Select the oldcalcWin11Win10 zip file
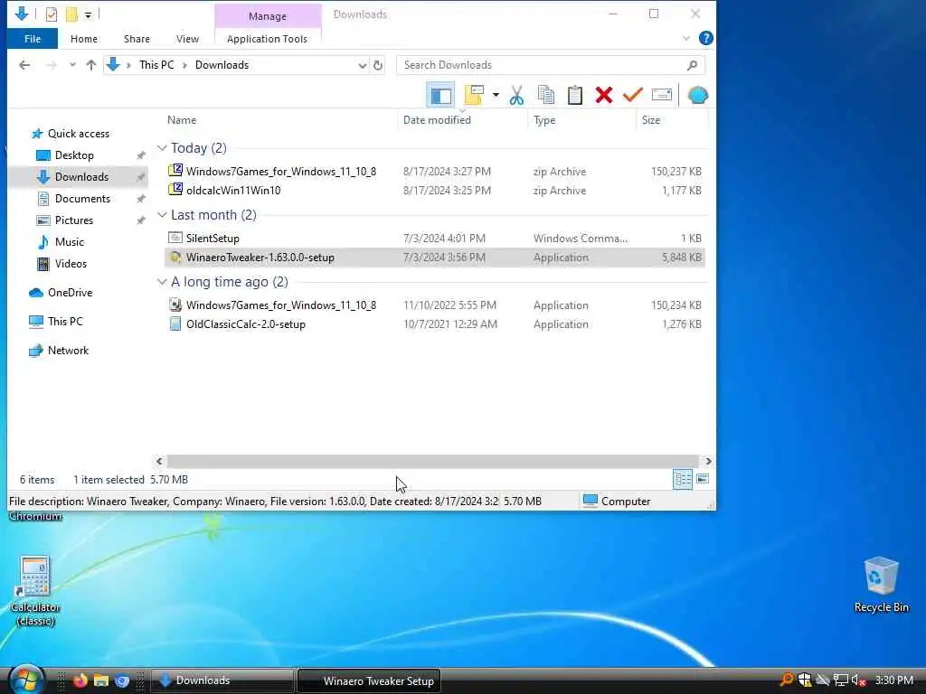 click(435, 190)
